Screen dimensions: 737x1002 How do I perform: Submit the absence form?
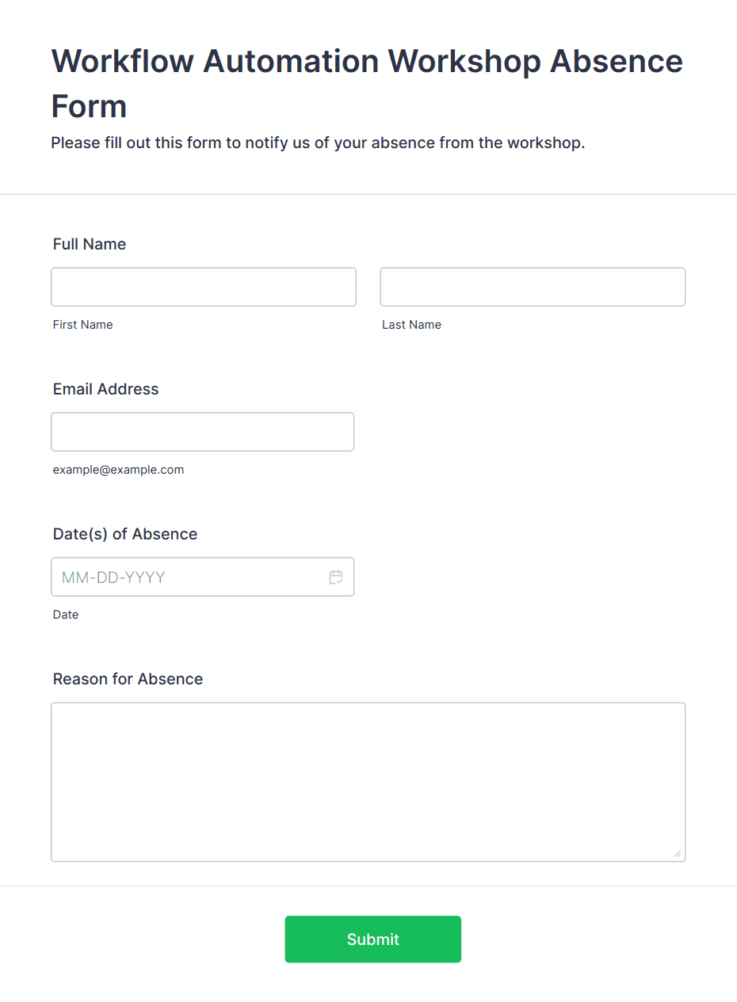[373, 939]
